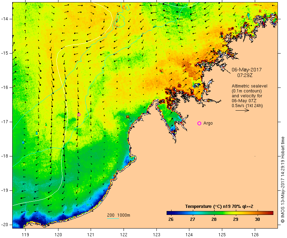This screenshot has width=287, height=238.
Task: Click the longitude axis label '119'
Action: 25,234
